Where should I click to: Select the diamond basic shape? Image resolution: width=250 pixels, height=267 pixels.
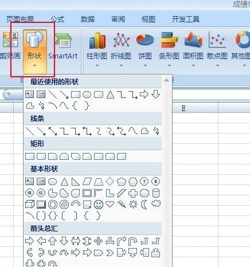coord(110,182)
